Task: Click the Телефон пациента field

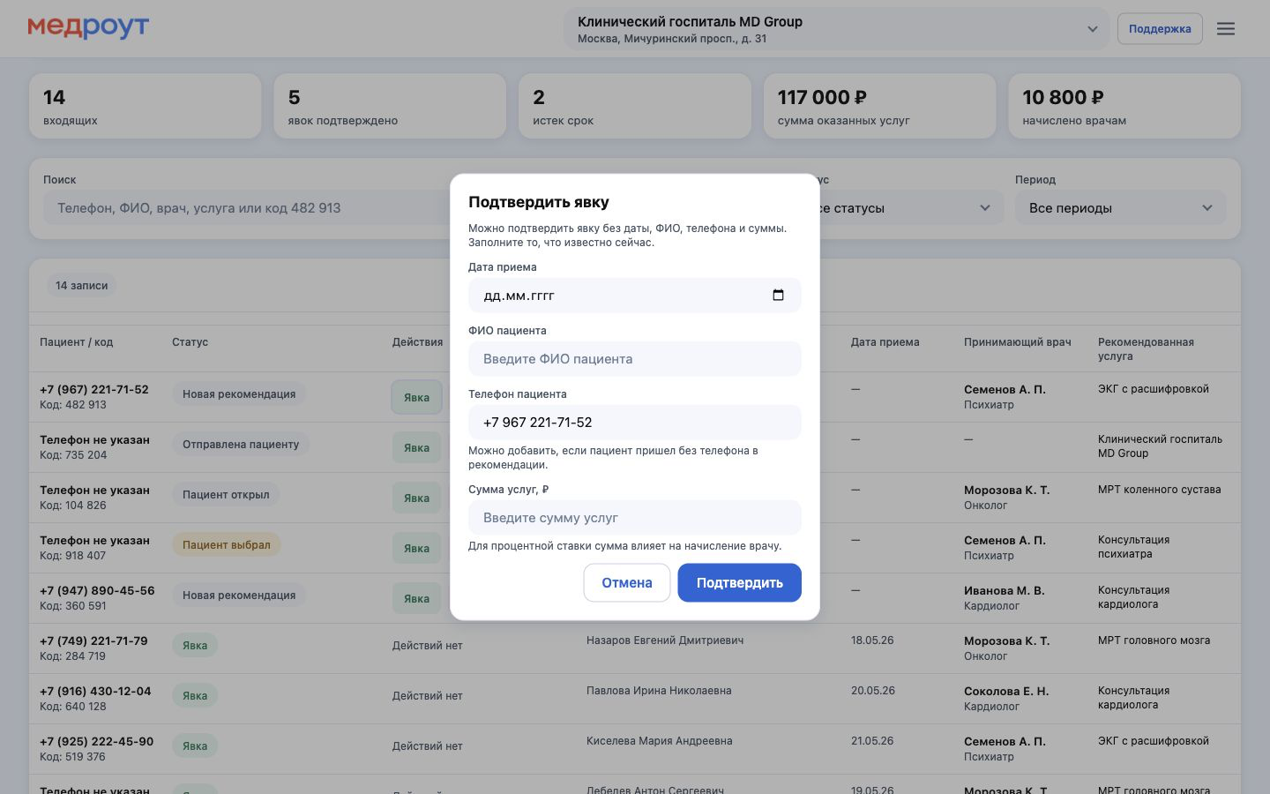Action: click(635, 423)
